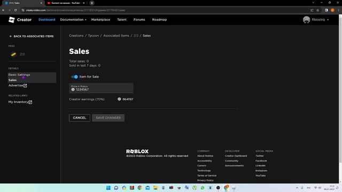Open the Advertise external link
342x192 pixels.
click(x=18, y=85)
